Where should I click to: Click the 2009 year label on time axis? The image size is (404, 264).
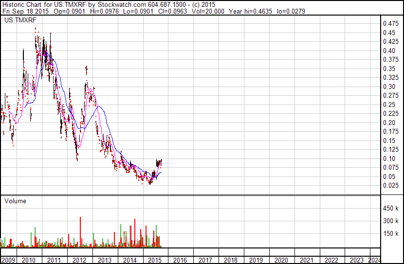click(x=8, y=260)
